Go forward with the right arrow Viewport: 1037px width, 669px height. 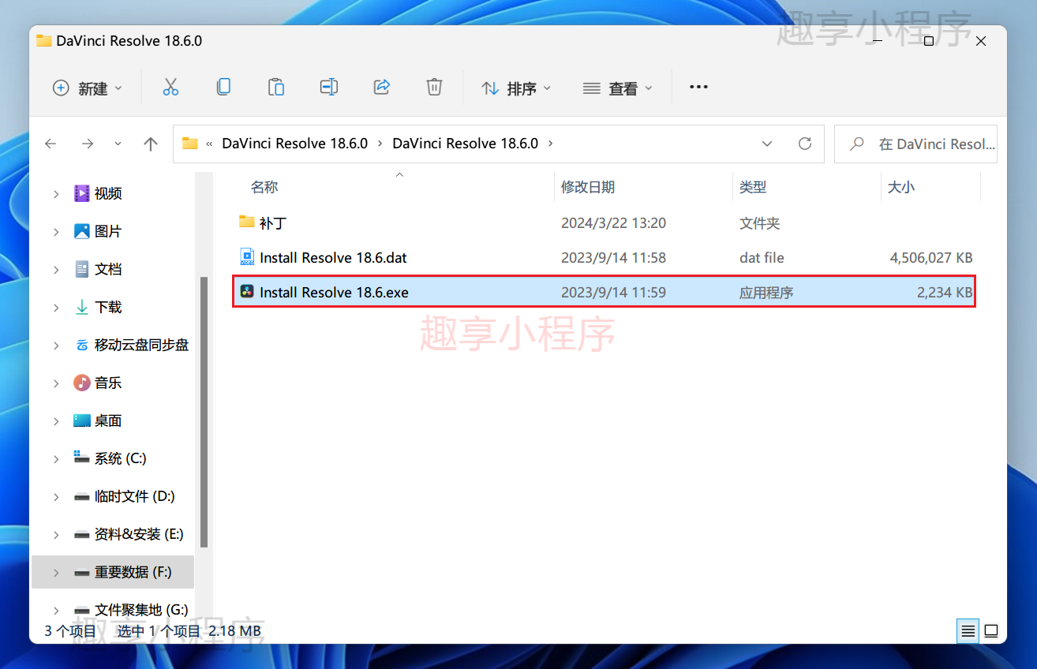[x=88, y=144]
